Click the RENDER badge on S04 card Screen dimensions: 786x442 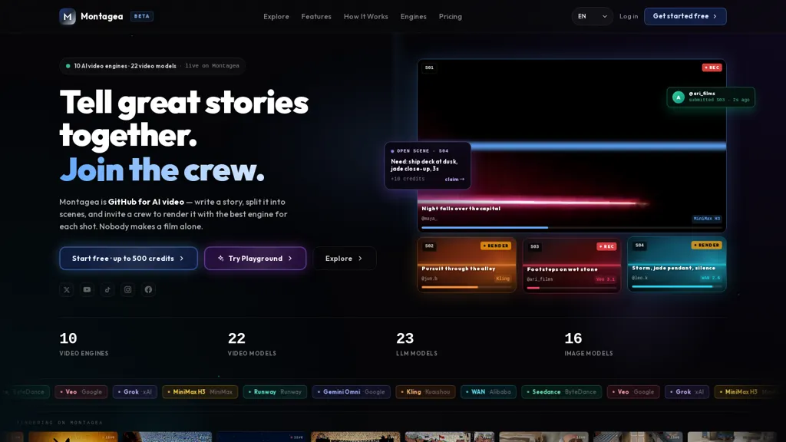pos(706,246)
